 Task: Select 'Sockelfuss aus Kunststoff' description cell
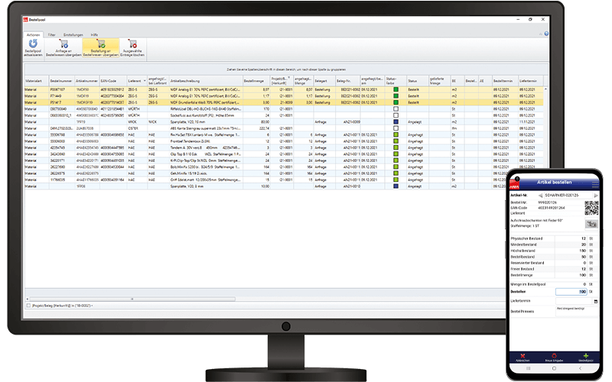[206, 115]
